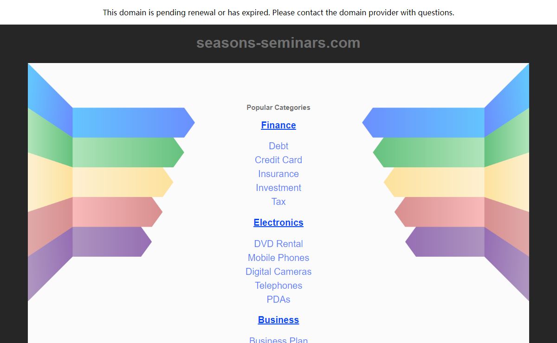Click the seasons-seminars.com domain title

tap(278, 43)
